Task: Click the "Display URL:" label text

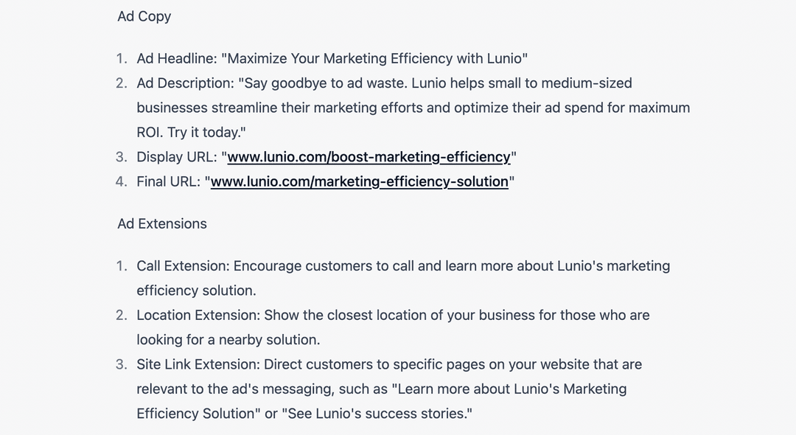Action: pyautogui.click(x=176, y=157)
